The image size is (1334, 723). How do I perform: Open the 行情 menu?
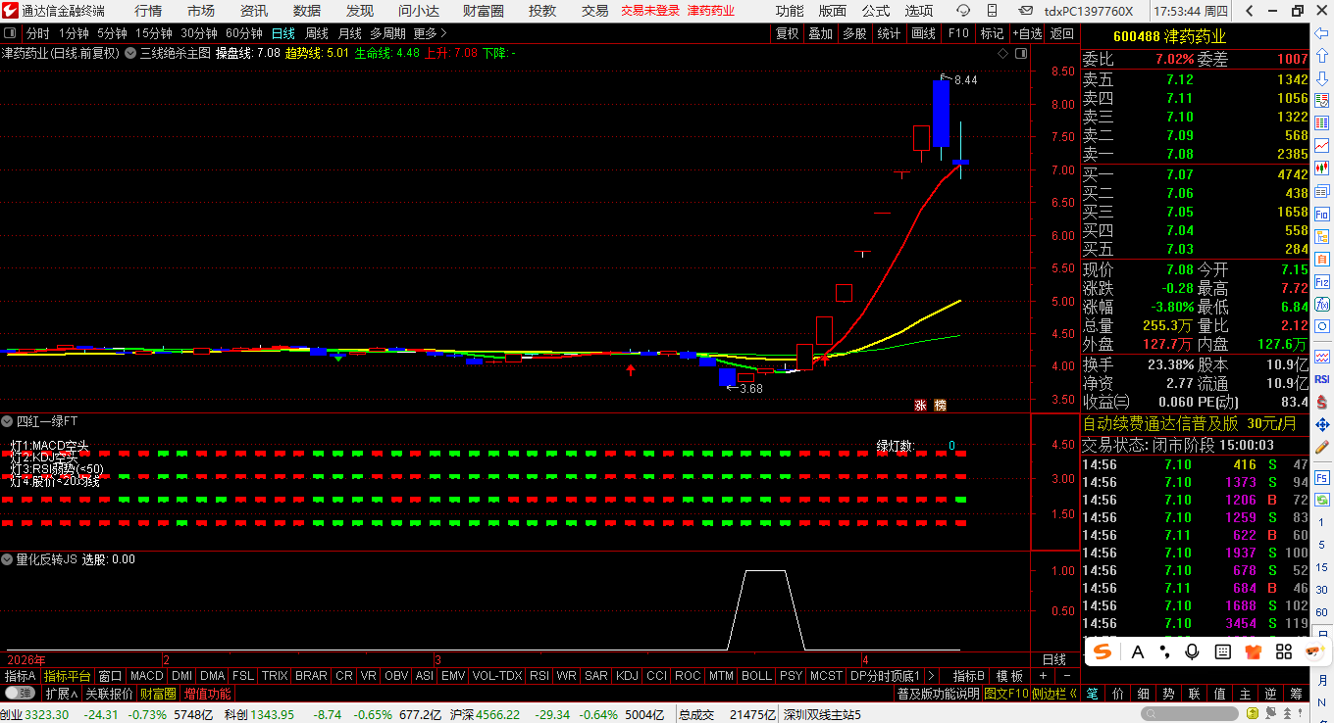point(148,11)
